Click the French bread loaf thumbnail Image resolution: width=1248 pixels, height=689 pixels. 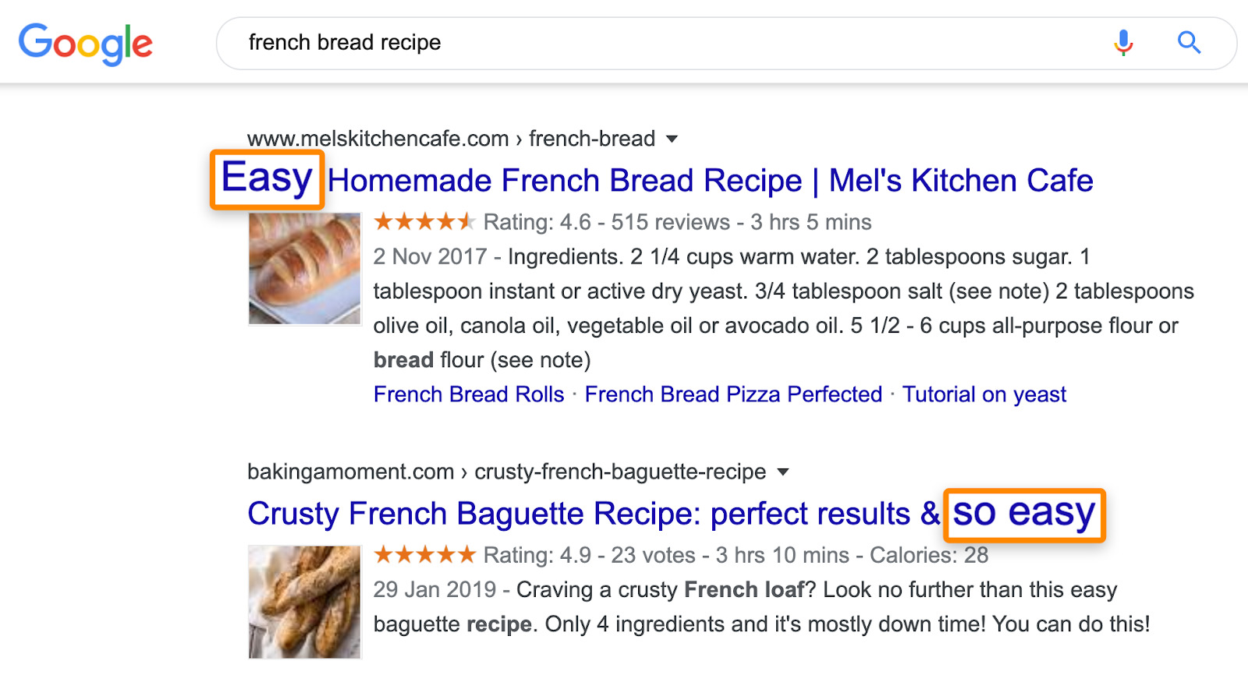click(x=305, y=268)
